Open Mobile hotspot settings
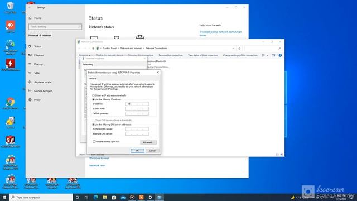Viewport: 357px width, 201px height. pos(43,91)
